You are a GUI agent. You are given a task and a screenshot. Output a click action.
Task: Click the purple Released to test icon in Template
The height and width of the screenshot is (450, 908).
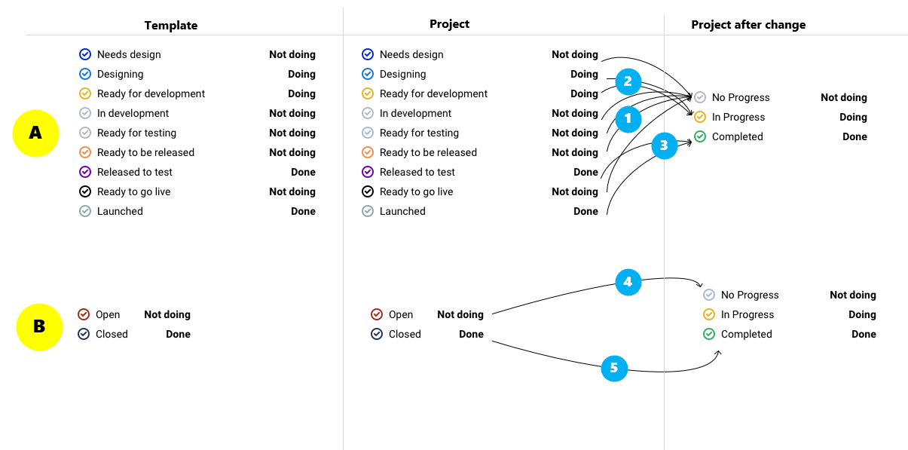[x=85, y=172]
